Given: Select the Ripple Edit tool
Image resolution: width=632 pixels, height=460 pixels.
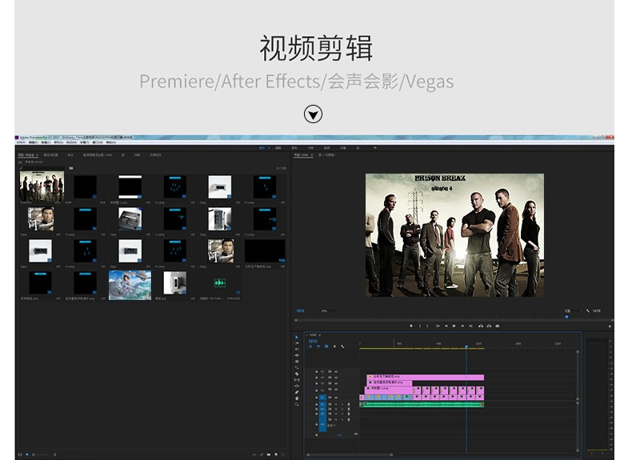Looking at the screenshot, I should click(x=297, y=355).
